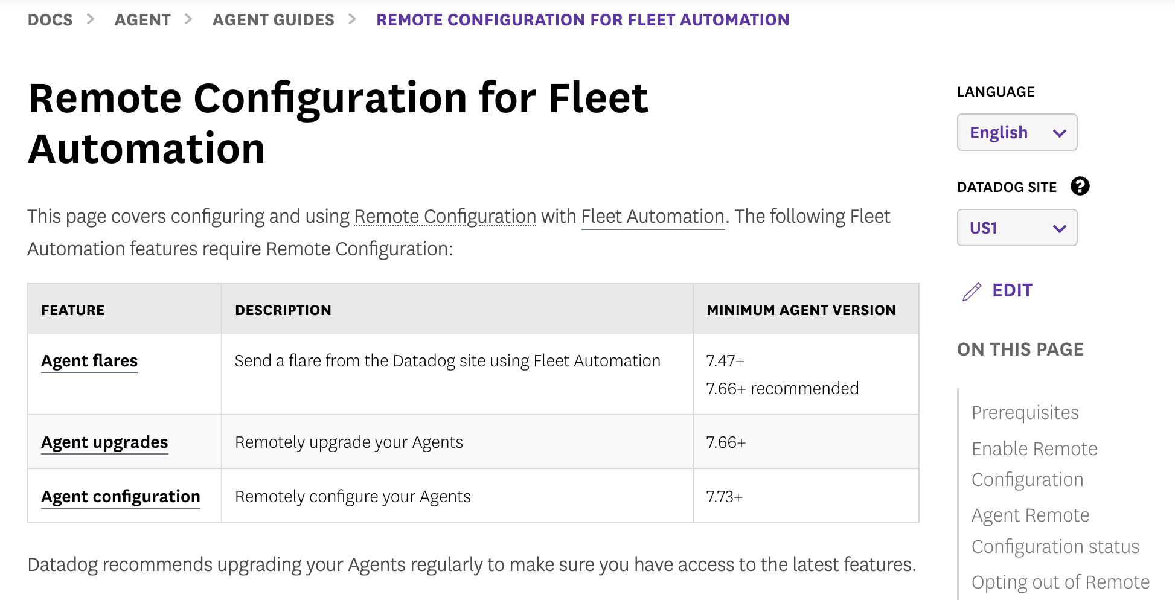
Task: Navigate to AGENT in the breadcrumb trail
Action: (142, 19)
